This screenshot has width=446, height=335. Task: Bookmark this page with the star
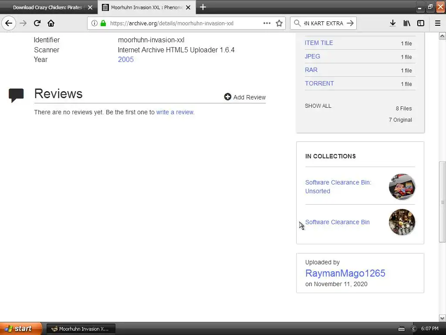click(279, 23)
